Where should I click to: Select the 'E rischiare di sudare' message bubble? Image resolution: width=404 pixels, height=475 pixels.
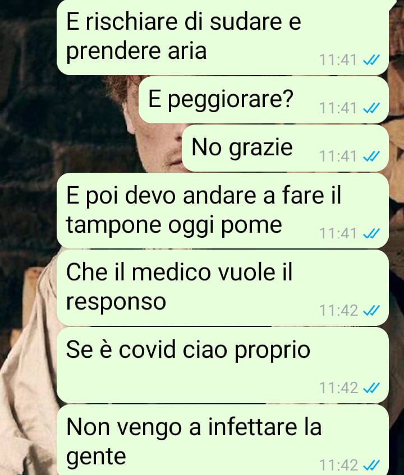(223, 37)
